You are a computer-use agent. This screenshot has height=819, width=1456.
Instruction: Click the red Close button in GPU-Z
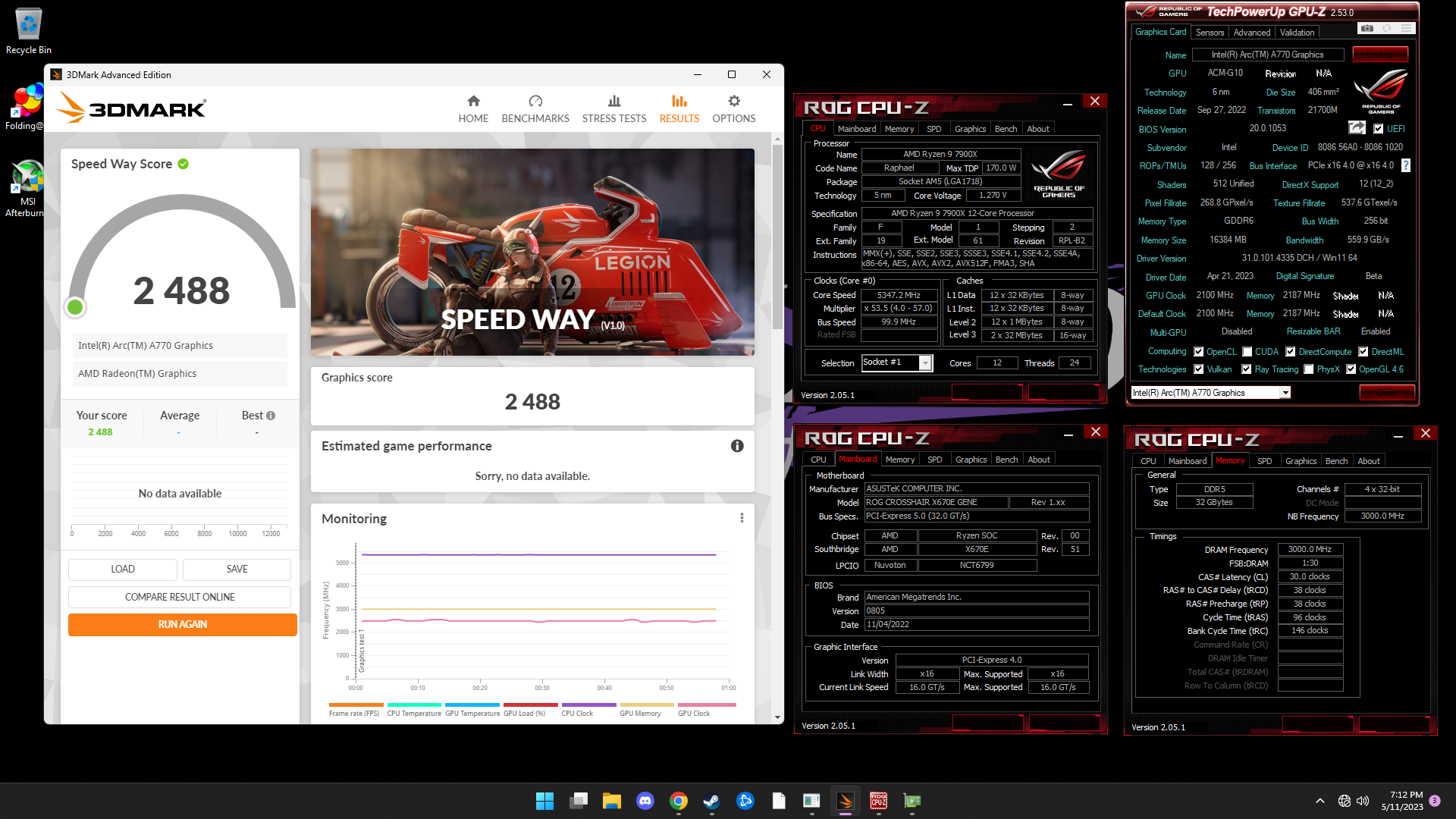click(1387, 393)
